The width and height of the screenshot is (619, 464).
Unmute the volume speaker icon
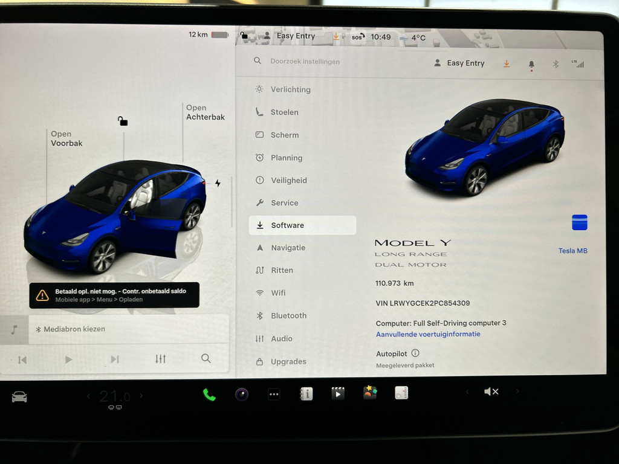point(491,391)
